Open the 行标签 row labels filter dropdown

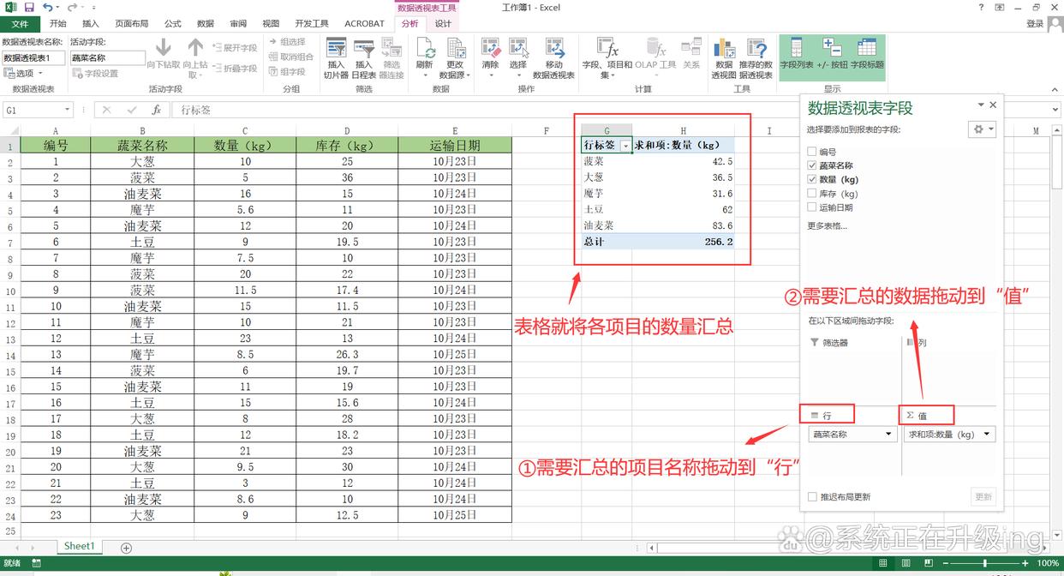625,146
